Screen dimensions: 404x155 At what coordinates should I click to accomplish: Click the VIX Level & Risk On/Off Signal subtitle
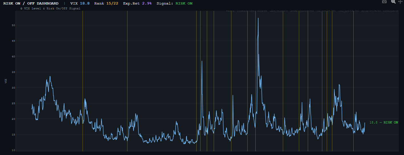50,9
